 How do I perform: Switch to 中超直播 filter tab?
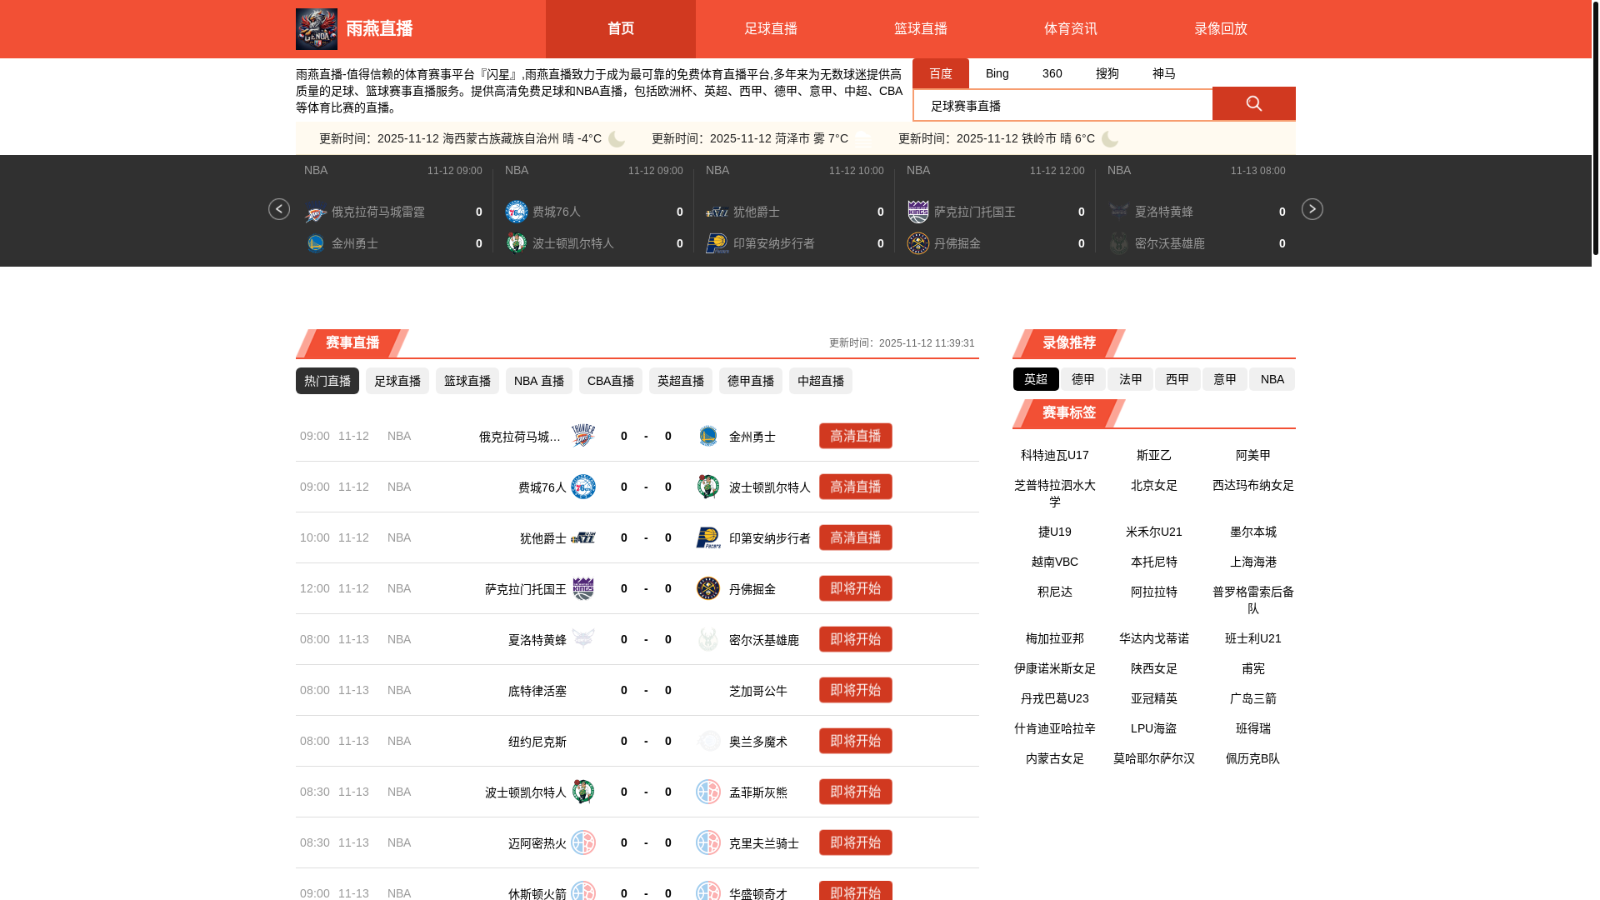(821, 381)
